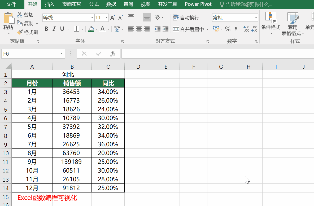The image size is (314, 206).
Task: Switch to the 页面布局 tab
Action: (x=72, y=5)
